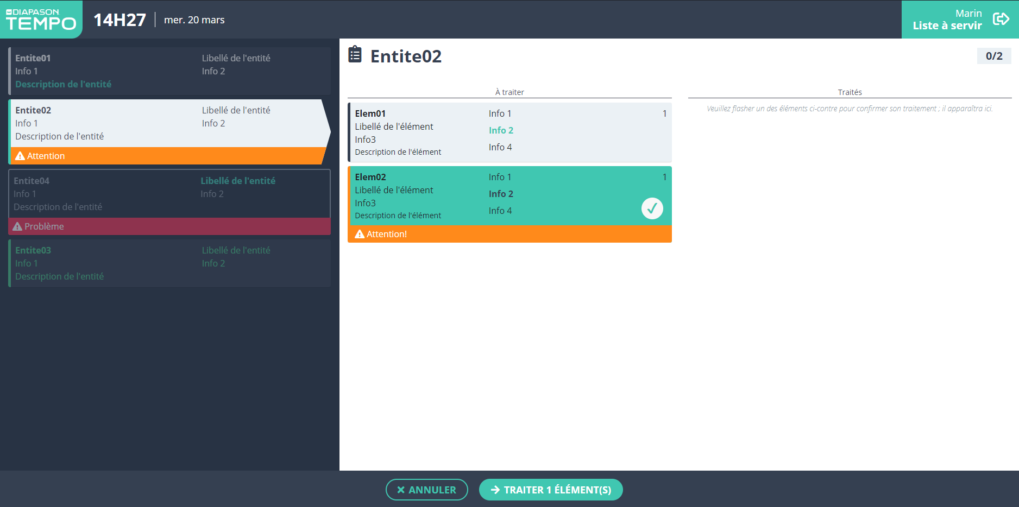
Task: Click the logout arrow icon
Action: [x=1001, y=19]
